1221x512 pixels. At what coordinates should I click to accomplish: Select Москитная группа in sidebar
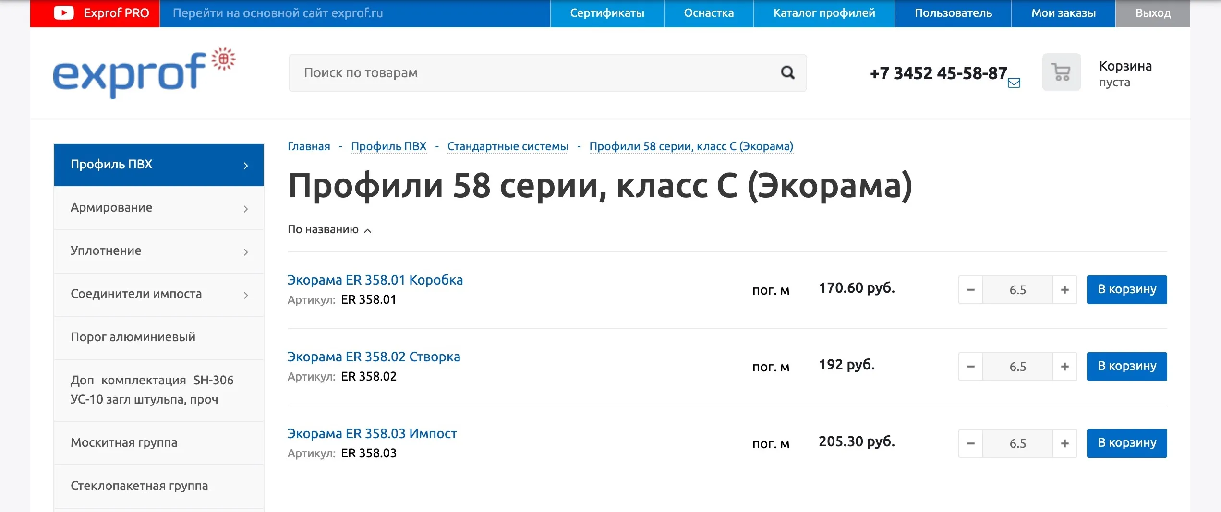(124, 443)
